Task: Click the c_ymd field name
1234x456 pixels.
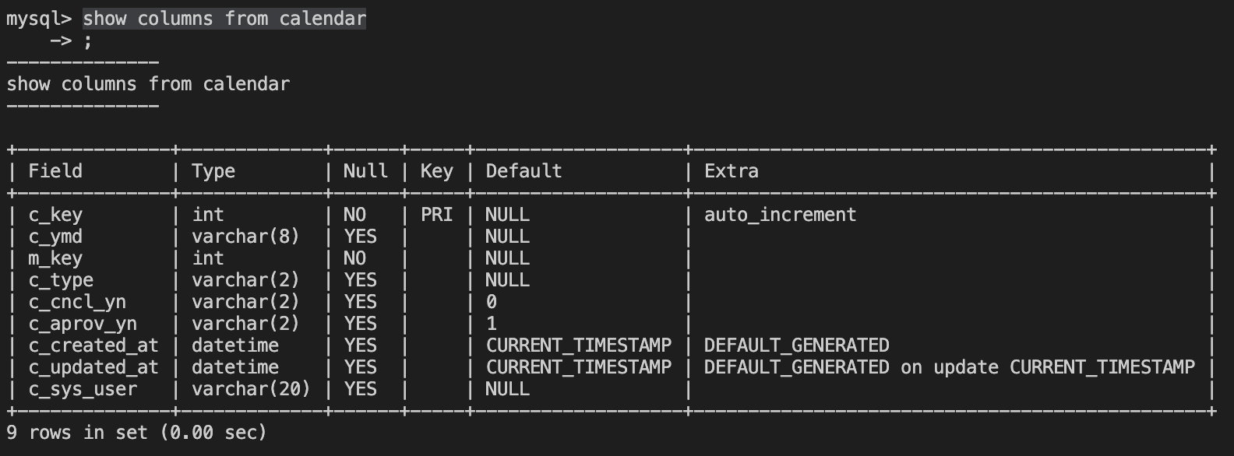Action: point(55,237)
